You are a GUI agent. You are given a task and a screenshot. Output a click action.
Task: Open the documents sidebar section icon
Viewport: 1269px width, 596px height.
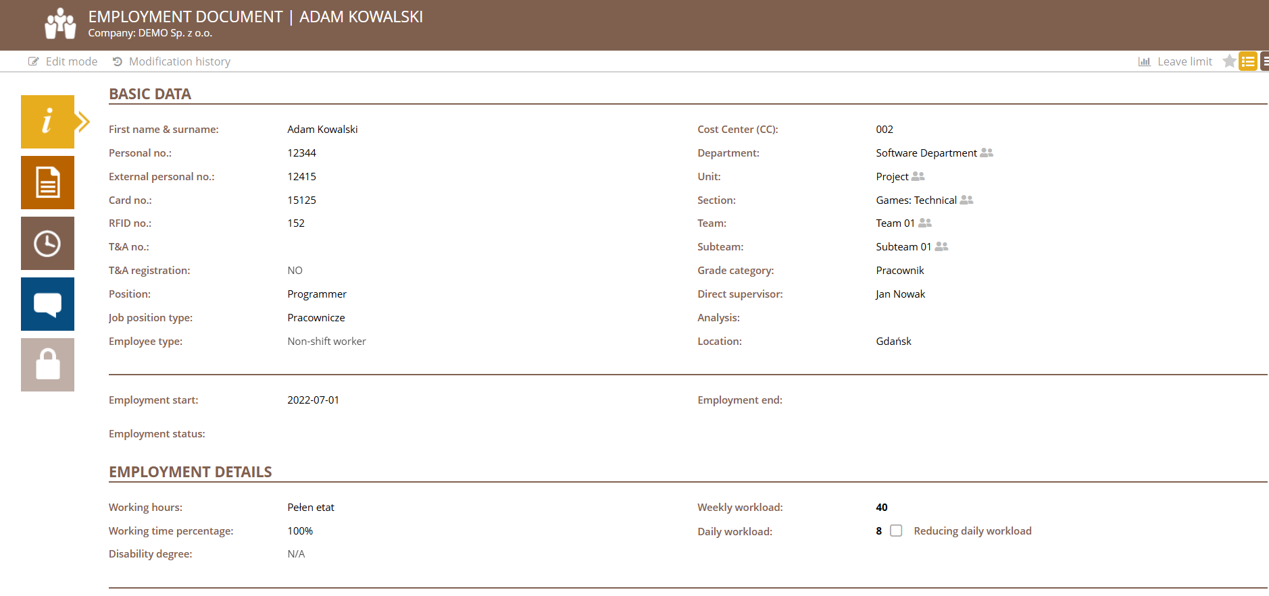coord(47,182)
